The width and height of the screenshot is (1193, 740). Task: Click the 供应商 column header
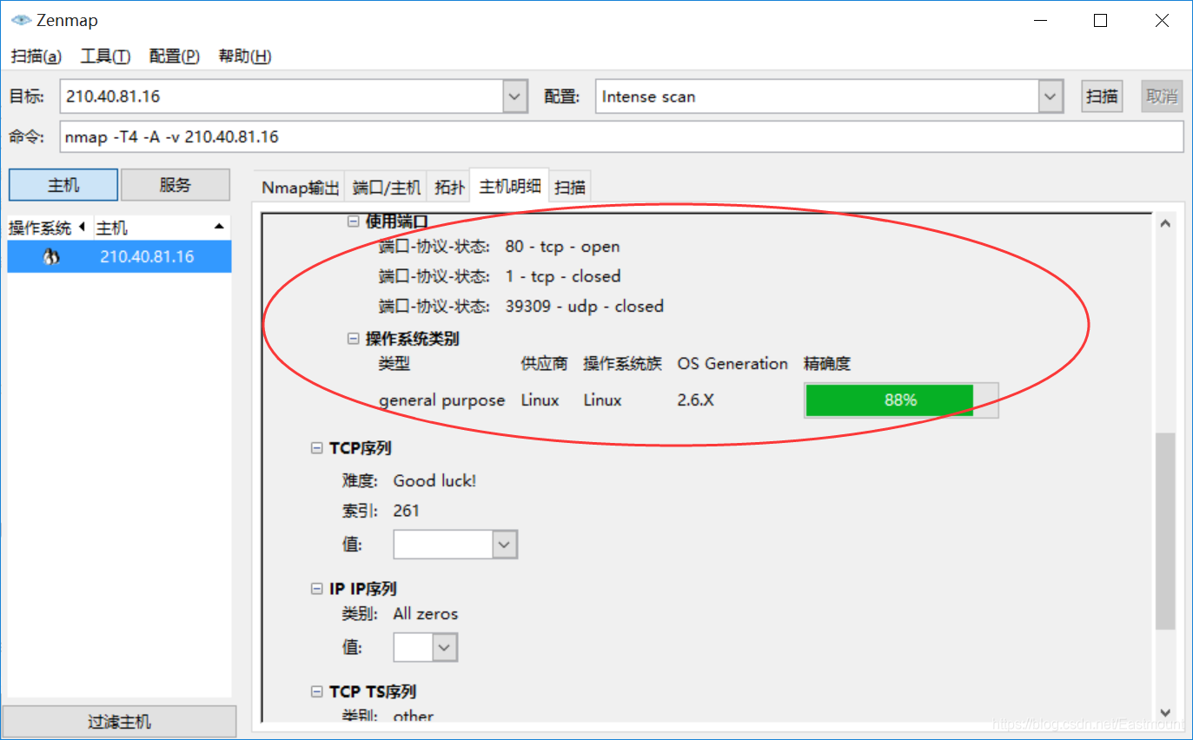pos(544,364)
